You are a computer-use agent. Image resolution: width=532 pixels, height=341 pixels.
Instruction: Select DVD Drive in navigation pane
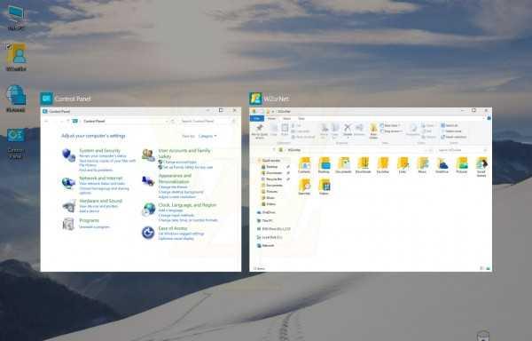(x=273, y=229)
